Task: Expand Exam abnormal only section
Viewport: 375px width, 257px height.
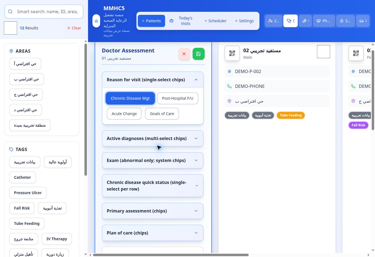Action: 153,160
